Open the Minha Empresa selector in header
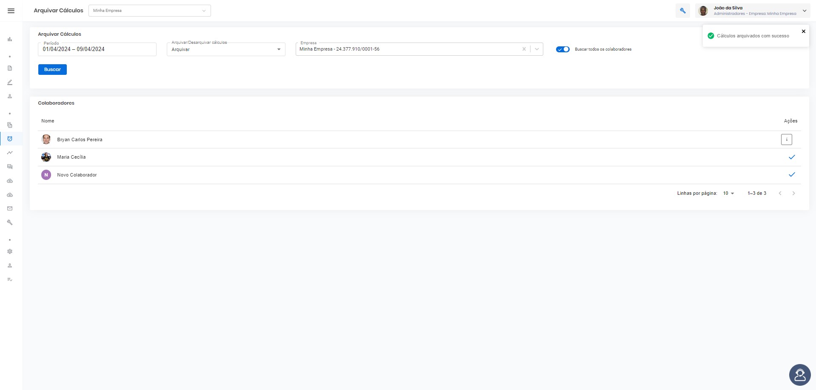816x390 pixels. tap(149, 11)
